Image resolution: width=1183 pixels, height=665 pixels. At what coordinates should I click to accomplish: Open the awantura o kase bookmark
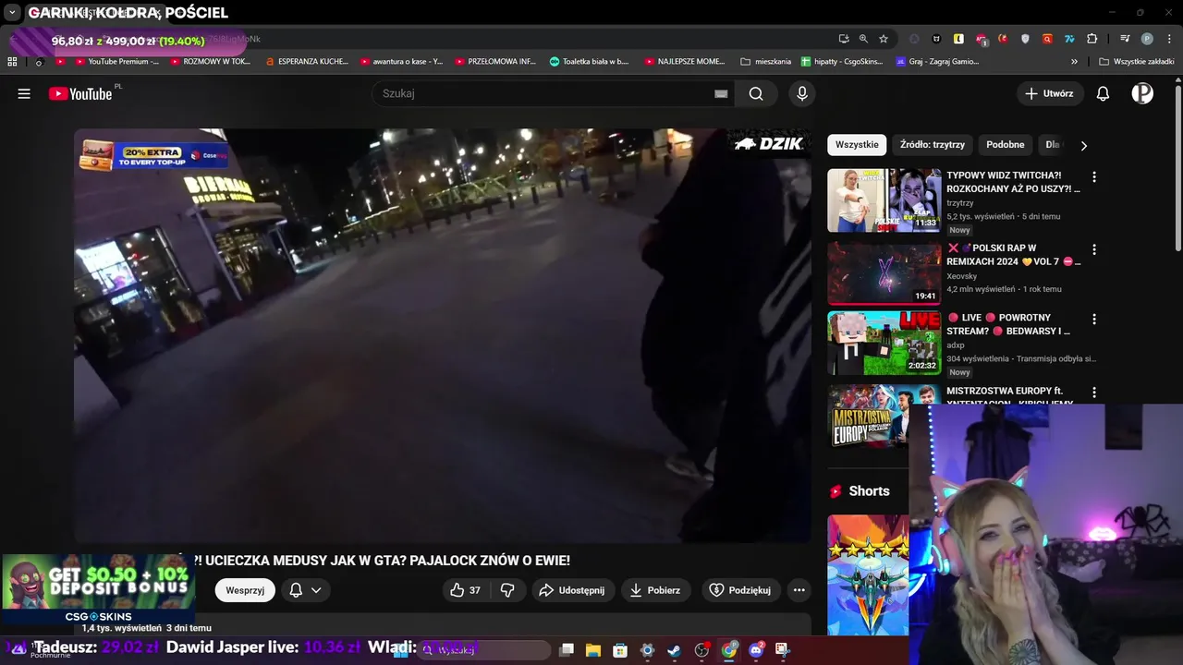click(x=402, y=62)
